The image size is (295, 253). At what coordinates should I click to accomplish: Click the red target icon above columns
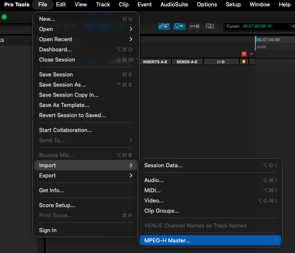coord(244,54)
